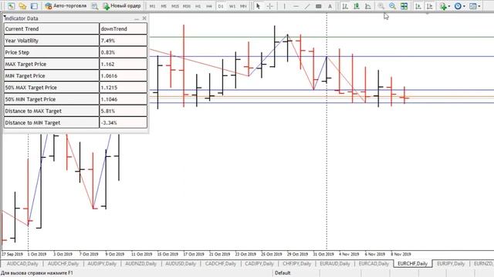Open the chart templates icon
The height and width of the screenshot is (277, 494).
coord(473,6)
